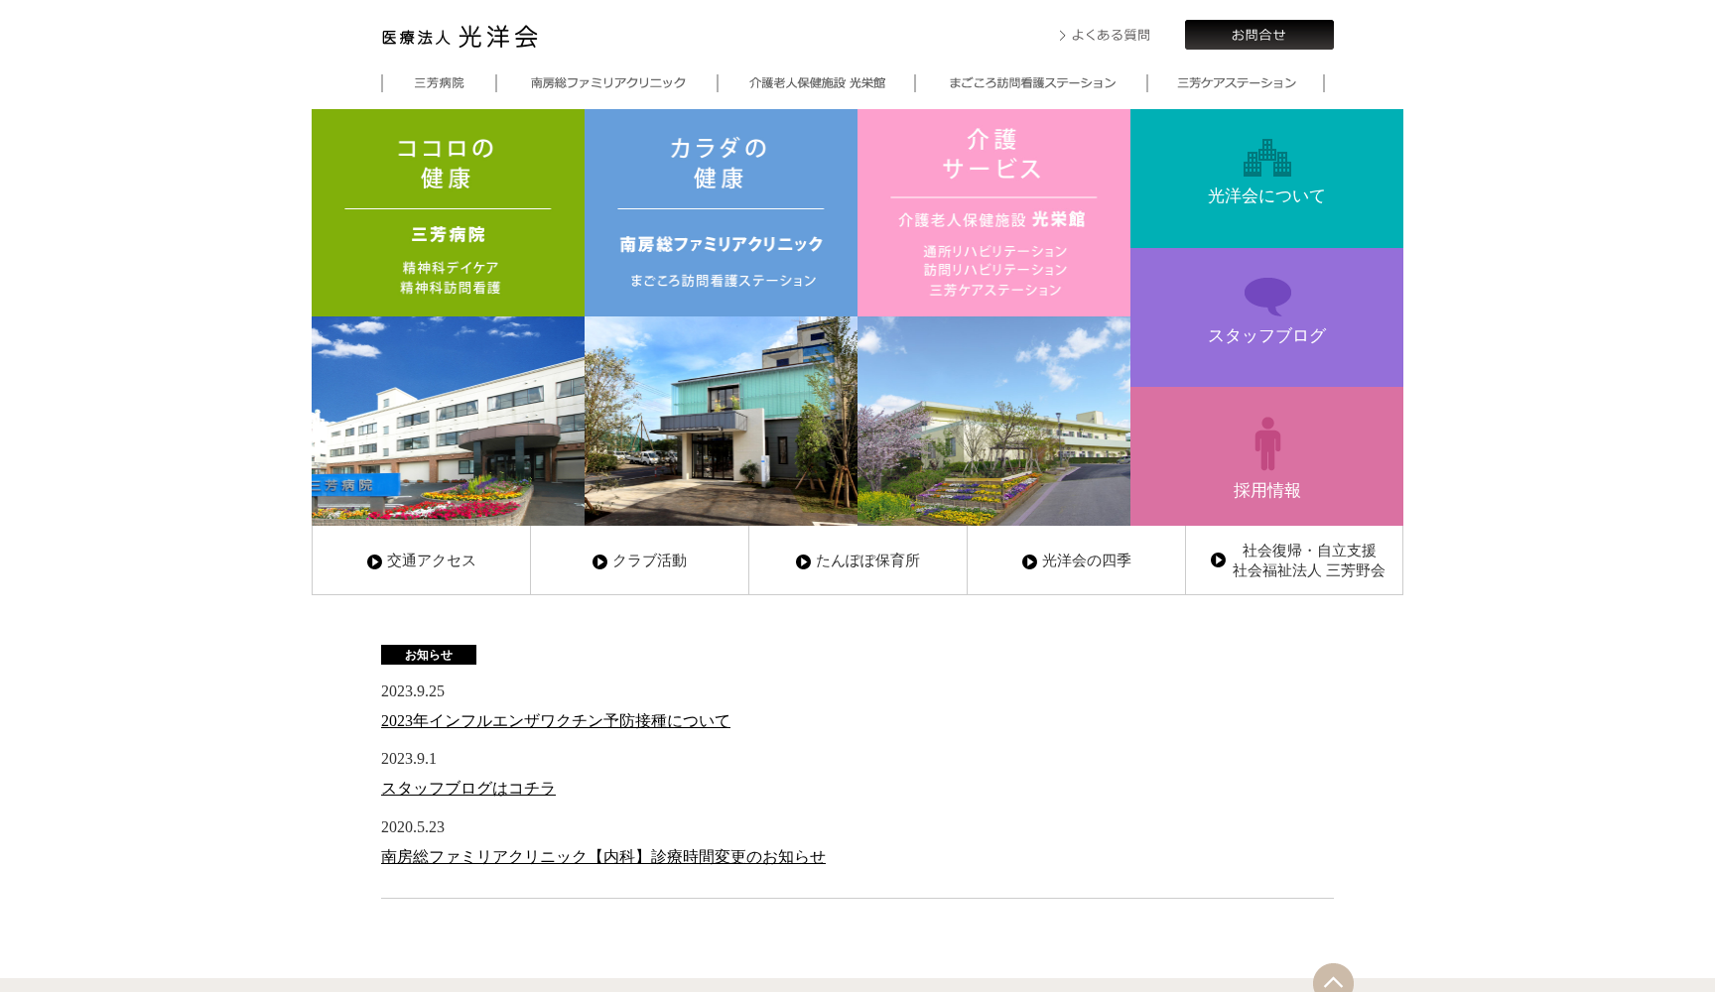The height and width of the screenshot is (992, 1715).
Task: Click the play arrow icon beside クラブ活動
Action: click(x=600, y=560)
